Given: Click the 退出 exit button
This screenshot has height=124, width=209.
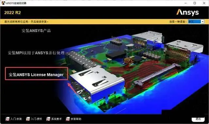Looking at the screenshot, I should tap(198, 119).
